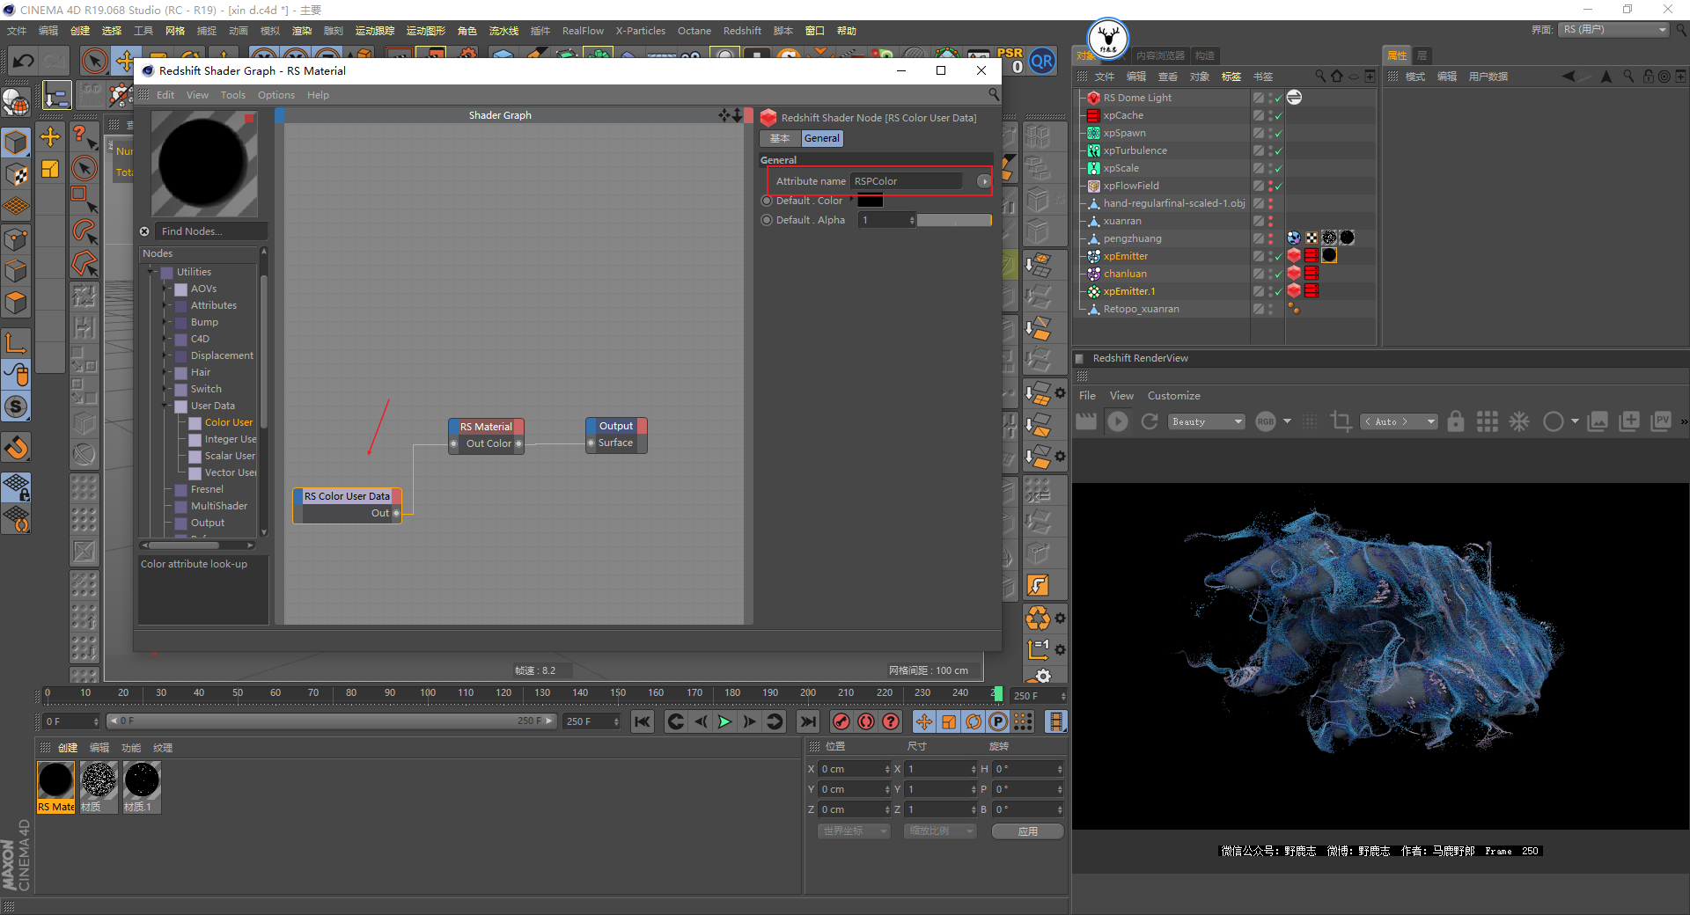Click the xpTurbulence object icon
Image resolution: width=1690 pixels, height=915 pixels.
coord(1093,150)
